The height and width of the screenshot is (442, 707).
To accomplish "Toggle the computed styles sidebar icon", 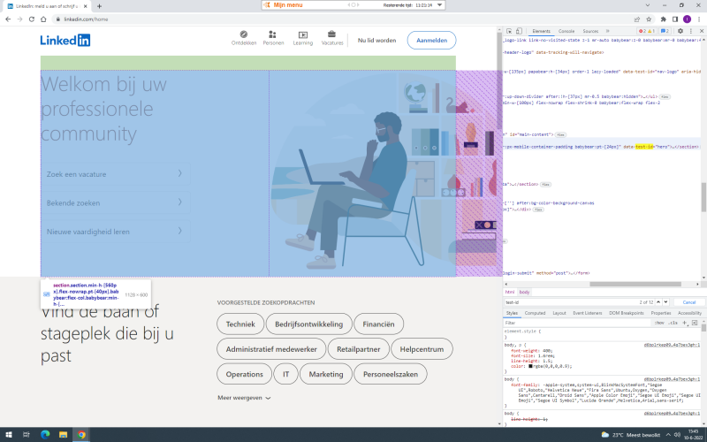I will coord(695,323).
